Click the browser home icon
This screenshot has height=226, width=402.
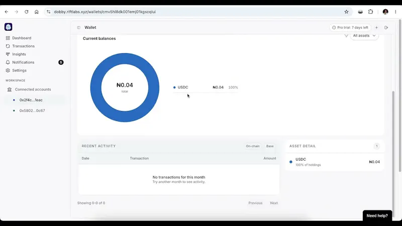(36, 12)
